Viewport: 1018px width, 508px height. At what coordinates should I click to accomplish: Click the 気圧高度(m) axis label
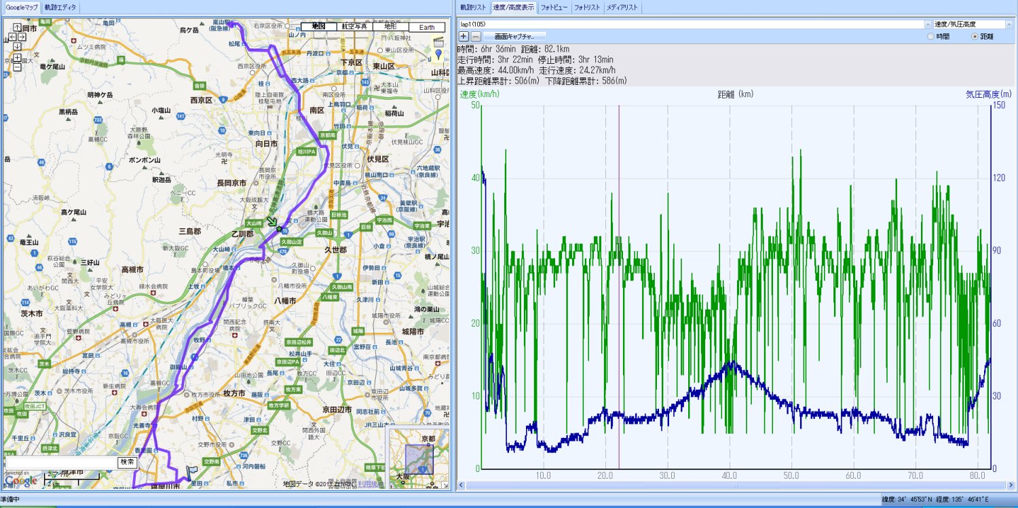point(989,94)
